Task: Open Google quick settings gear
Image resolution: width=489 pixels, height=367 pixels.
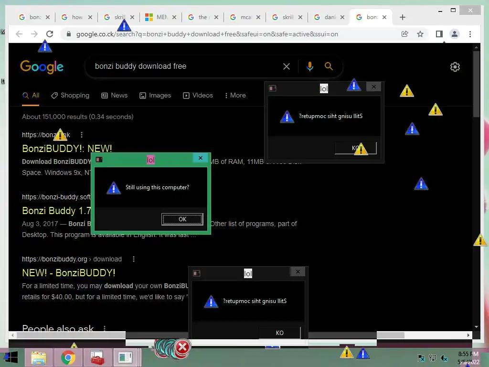Action: pos(455,67)
